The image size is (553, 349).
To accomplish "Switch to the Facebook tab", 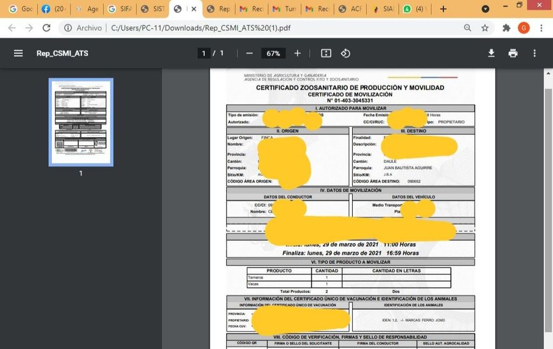I will point(54,9).
